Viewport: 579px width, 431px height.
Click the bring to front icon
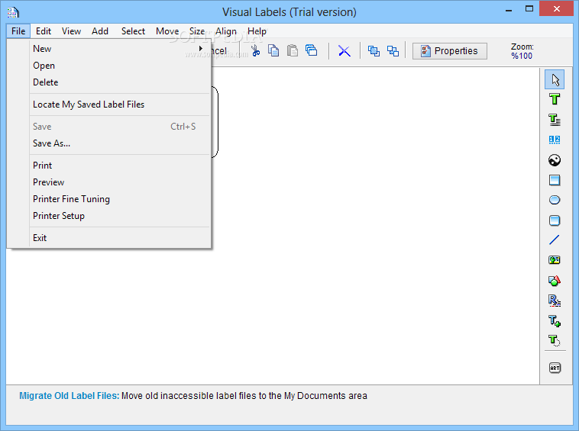click(x=374, y=51)
